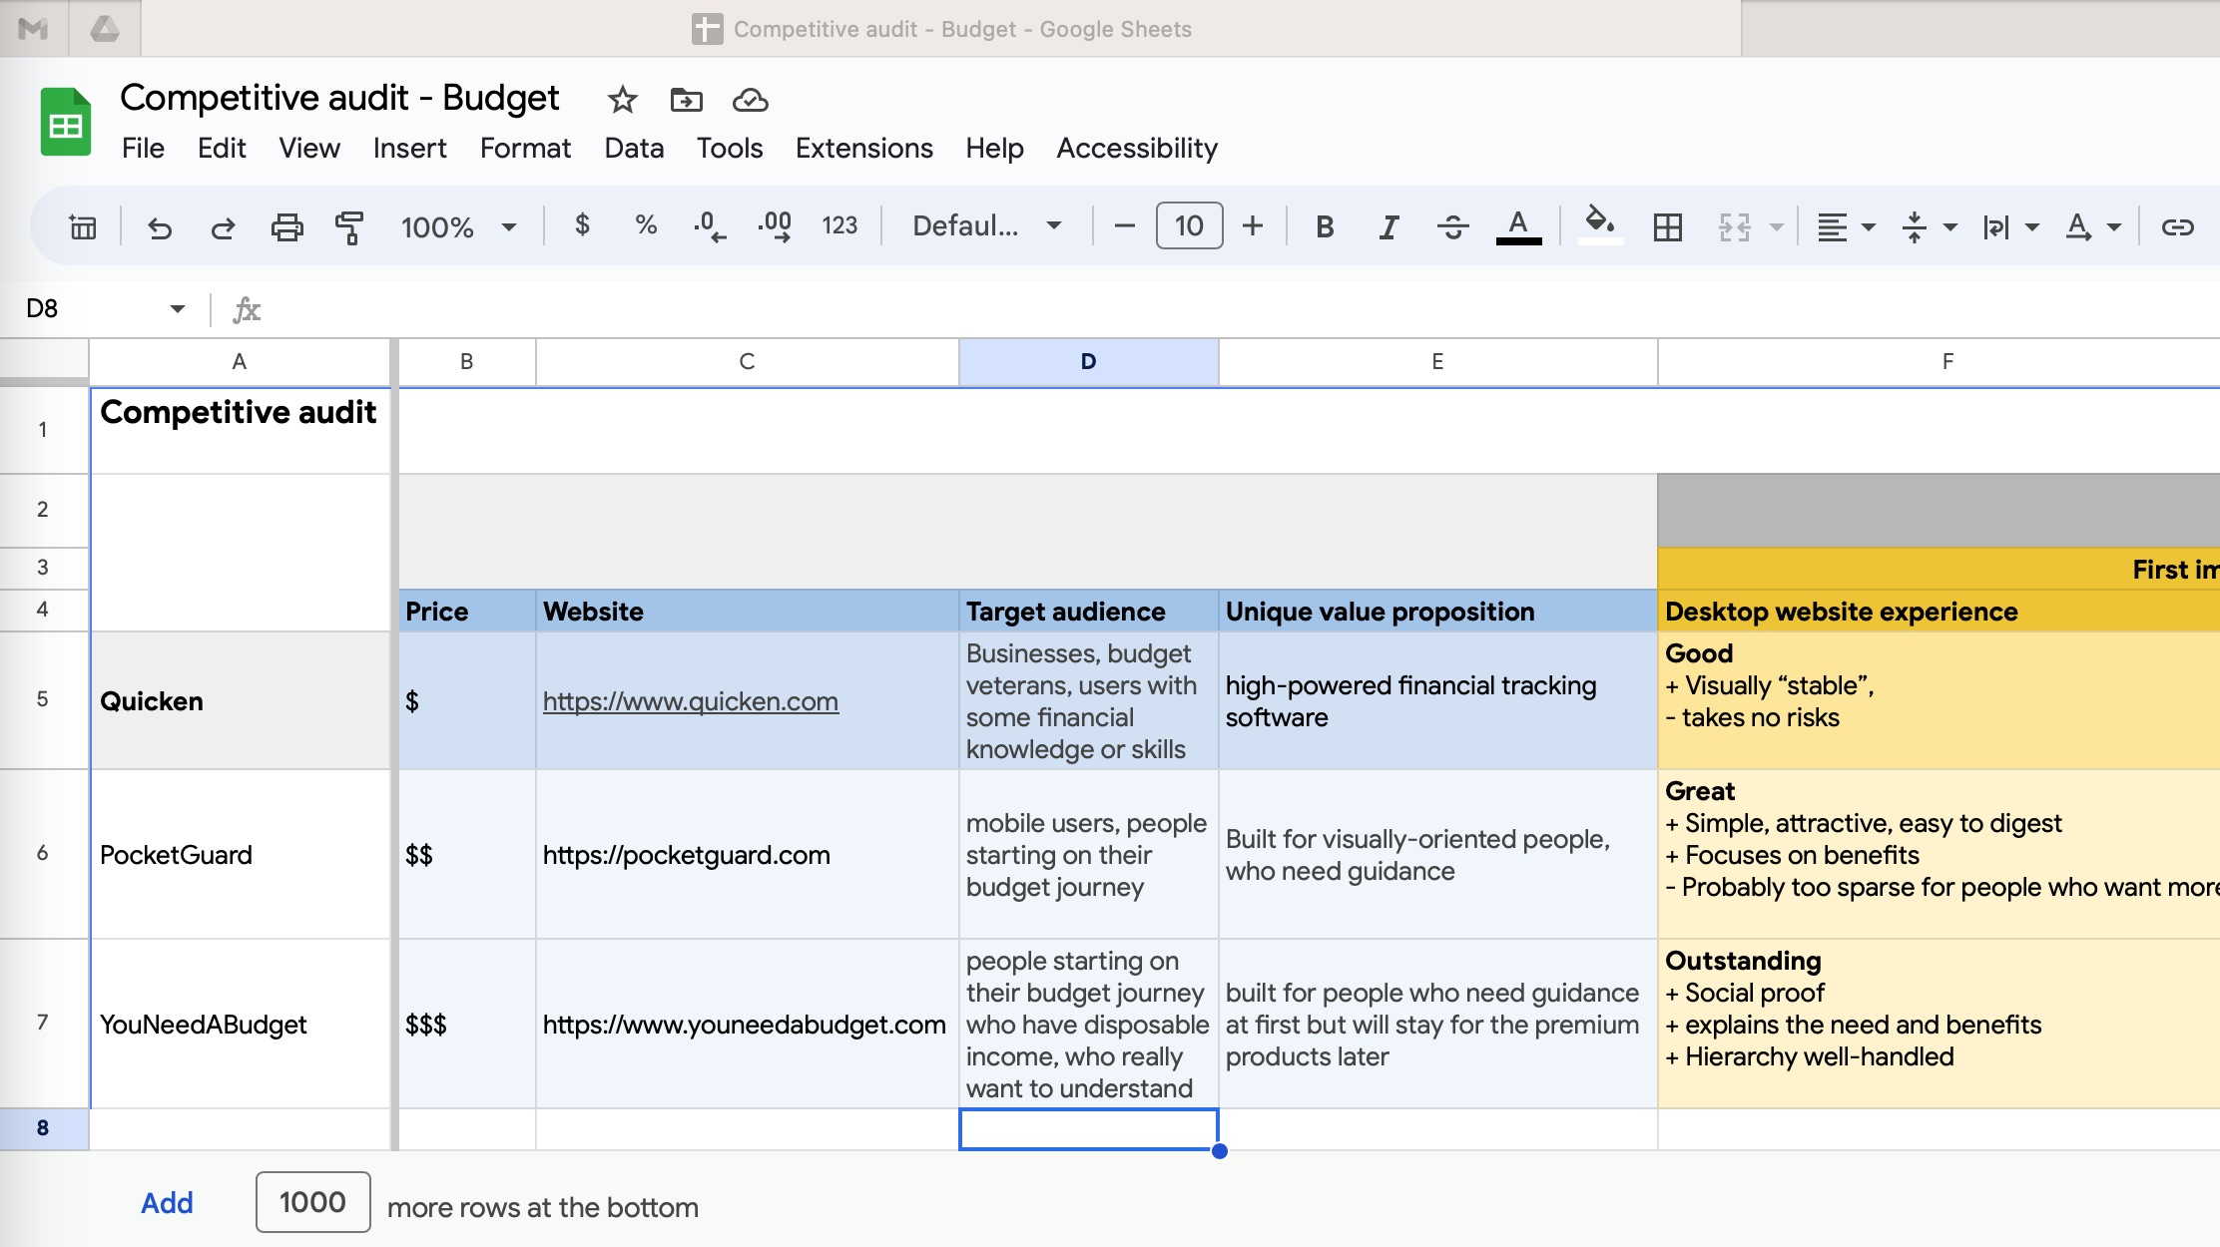The width and height of the screenshot is (2220, 1247).
Task: Select the Unique value proposition header
Action: pos(1437,611)
